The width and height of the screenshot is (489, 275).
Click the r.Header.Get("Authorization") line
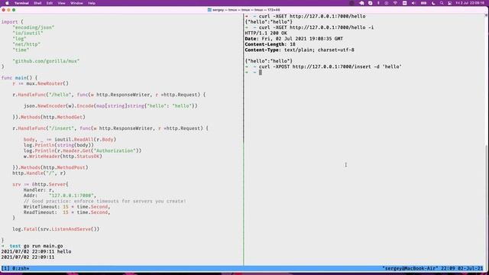(x=83, y=150)
